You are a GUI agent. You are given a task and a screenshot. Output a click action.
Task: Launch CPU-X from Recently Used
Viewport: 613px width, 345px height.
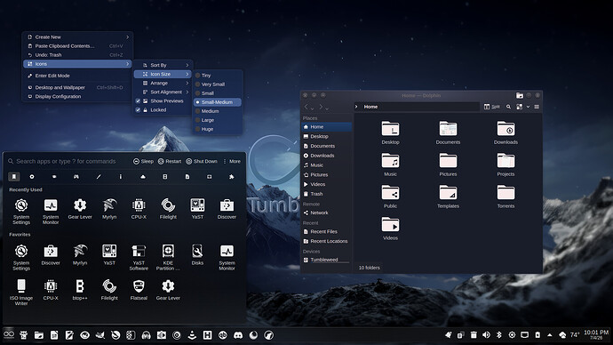pyautogui.click(x=139, y=208)
